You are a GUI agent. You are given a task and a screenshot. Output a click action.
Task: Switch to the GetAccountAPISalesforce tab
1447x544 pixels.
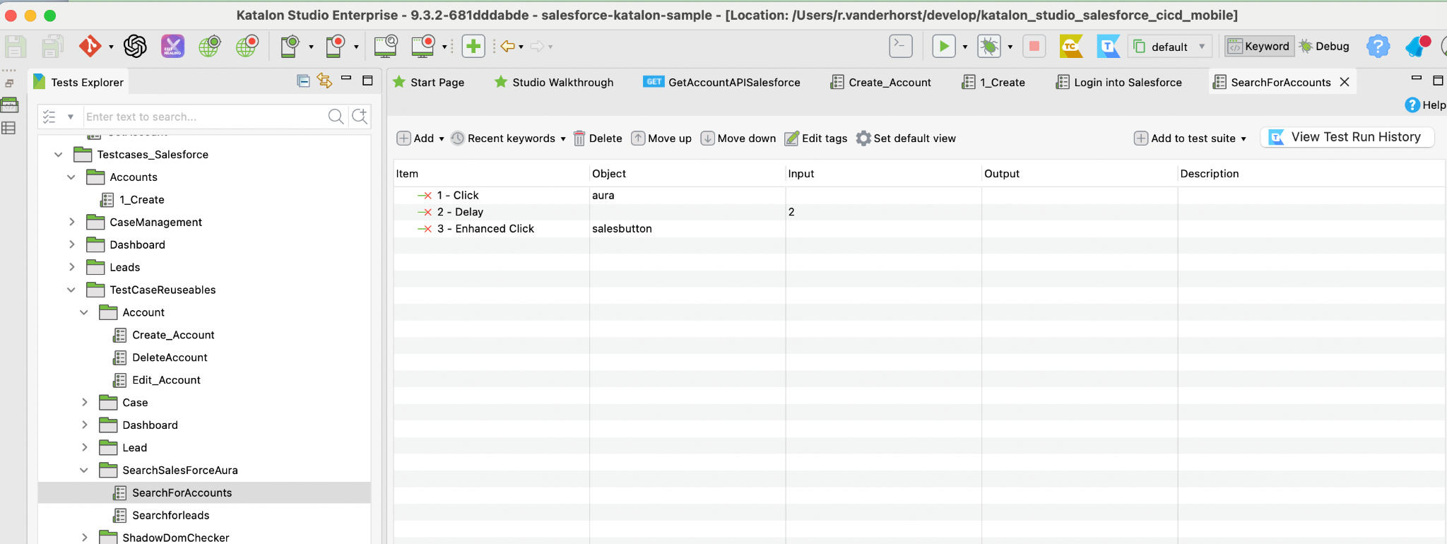tap(722, 82)
